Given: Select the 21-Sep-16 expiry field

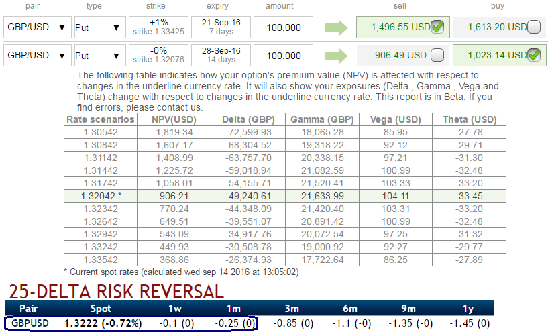Looking at the screenshot, I should click(221, 27).
